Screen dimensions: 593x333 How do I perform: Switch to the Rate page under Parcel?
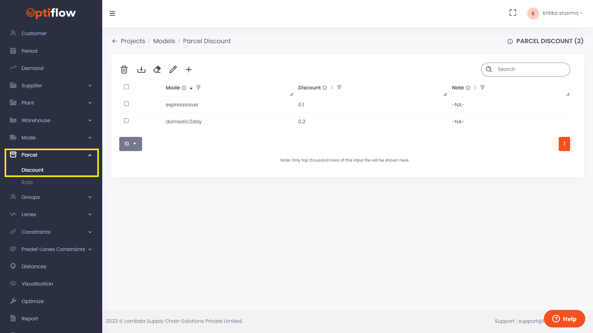pyautogui.click(x=27, y=182)
